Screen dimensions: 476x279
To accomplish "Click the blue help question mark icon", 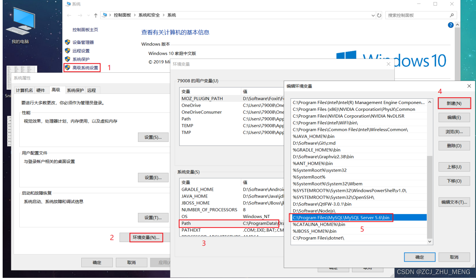I will pos(451,25).
